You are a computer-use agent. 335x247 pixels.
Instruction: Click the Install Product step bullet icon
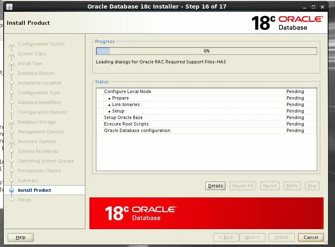(12, 190)
